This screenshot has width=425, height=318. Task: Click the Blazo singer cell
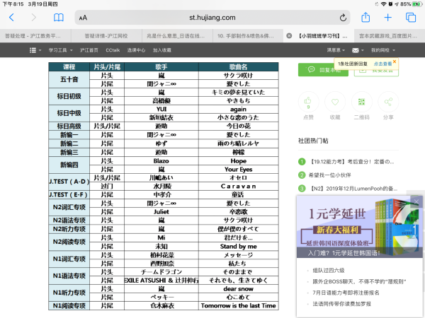coord(161,161)
